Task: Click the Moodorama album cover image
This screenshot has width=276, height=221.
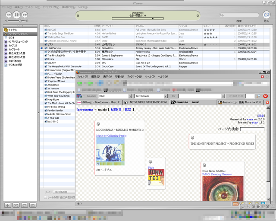Action: pyautogui.click(x=110, y=152)
